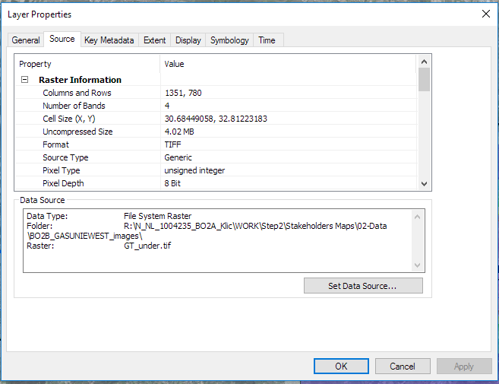Image resolution: width=499 pixels, height=384 pixels.
Task: Click the Set Data Source button
Action: [x=363, y=286]
